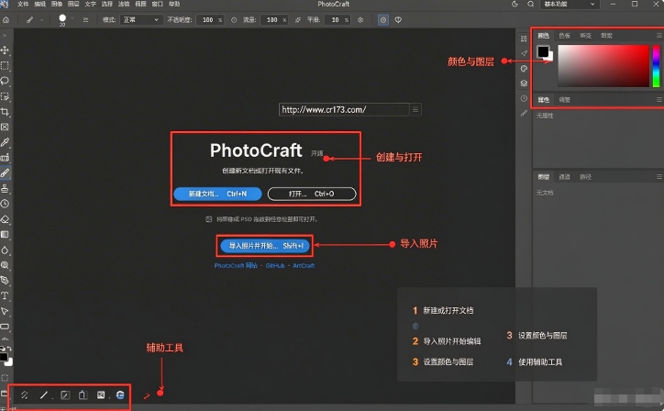Toggle opacity pressure icon after 不透明度 field
Screen dimensions: 664x411
[234, 20]
